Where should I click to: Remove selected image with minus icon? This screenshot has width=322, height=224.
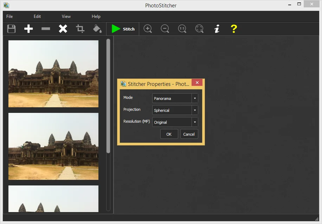click(46, 29)
